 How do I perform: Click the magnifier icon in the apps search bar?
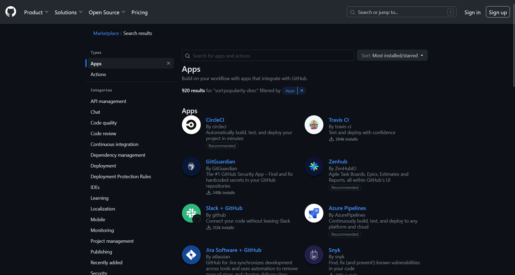[188, 55]
